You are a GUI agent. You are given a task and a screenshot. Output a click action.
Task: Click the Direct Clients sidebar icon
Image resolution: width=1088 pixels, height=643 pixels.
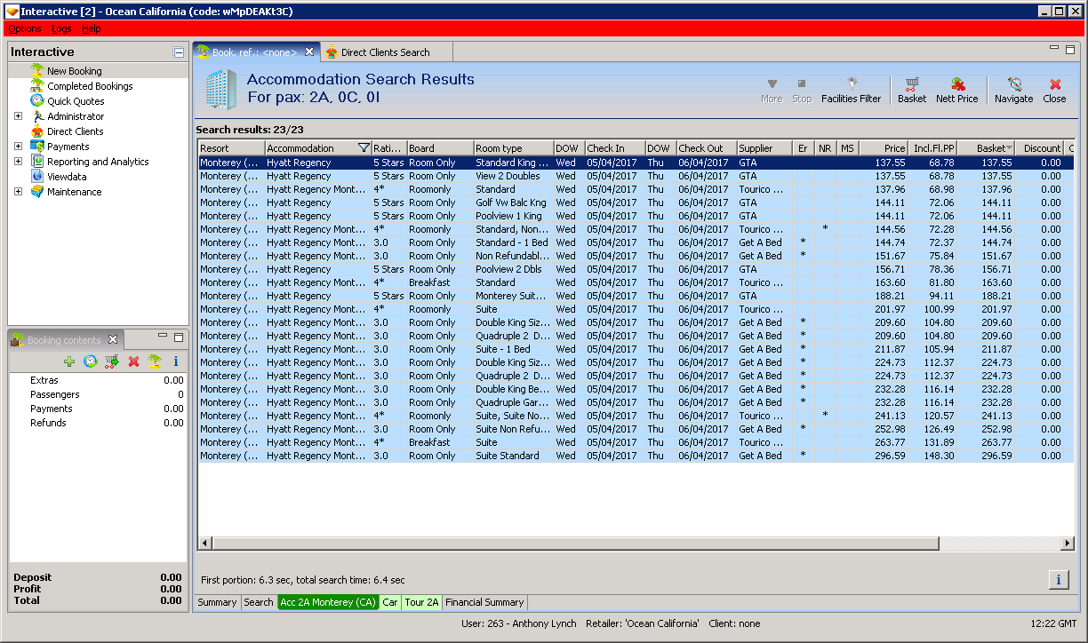coord(37,131)
